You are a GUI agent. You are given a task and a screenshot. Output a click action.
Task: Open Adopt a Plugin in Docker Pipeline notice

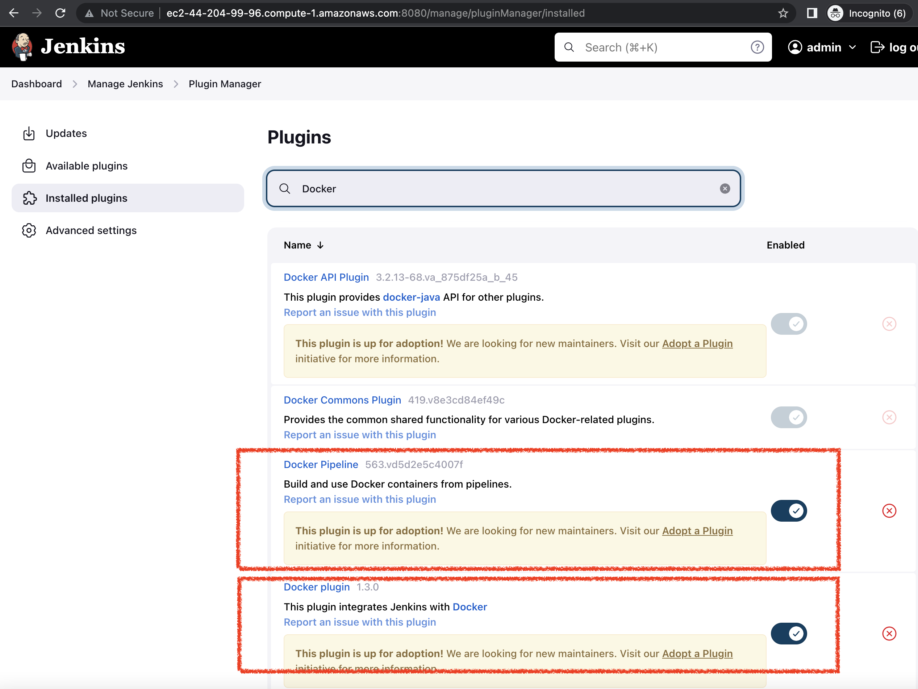point(697,531)
